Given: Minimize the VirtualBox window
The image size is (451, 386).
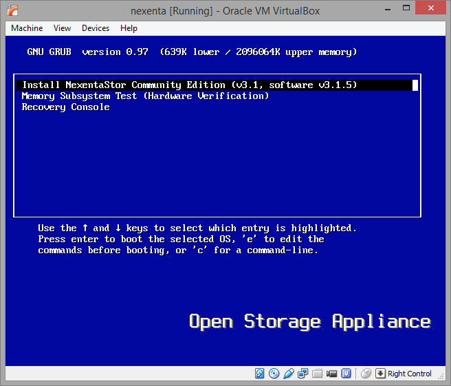Looking at the screenshot, I should coord(388,9).
